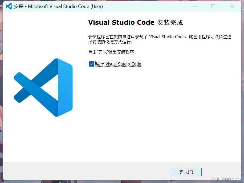Uncheck the 运行 Visual Studio Code checkbox
The width and height of the screenshot is (244, 183).
pyautogui.click(x=92, y=64)
